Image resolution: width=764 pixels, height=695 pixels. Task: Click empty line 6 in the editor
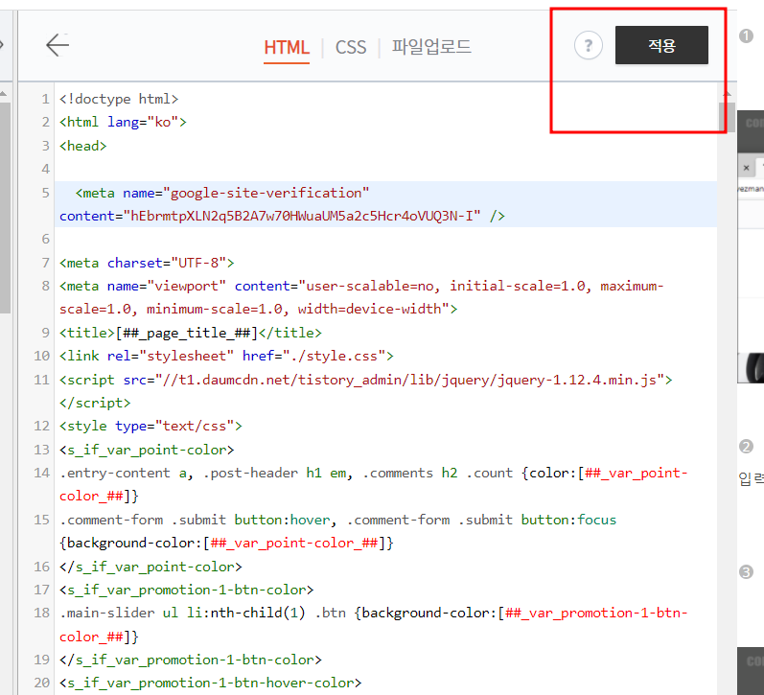click(385, 240)
